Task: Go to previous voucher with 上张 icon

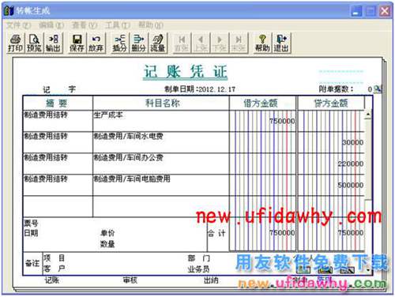Action: (x=201, y=43)
